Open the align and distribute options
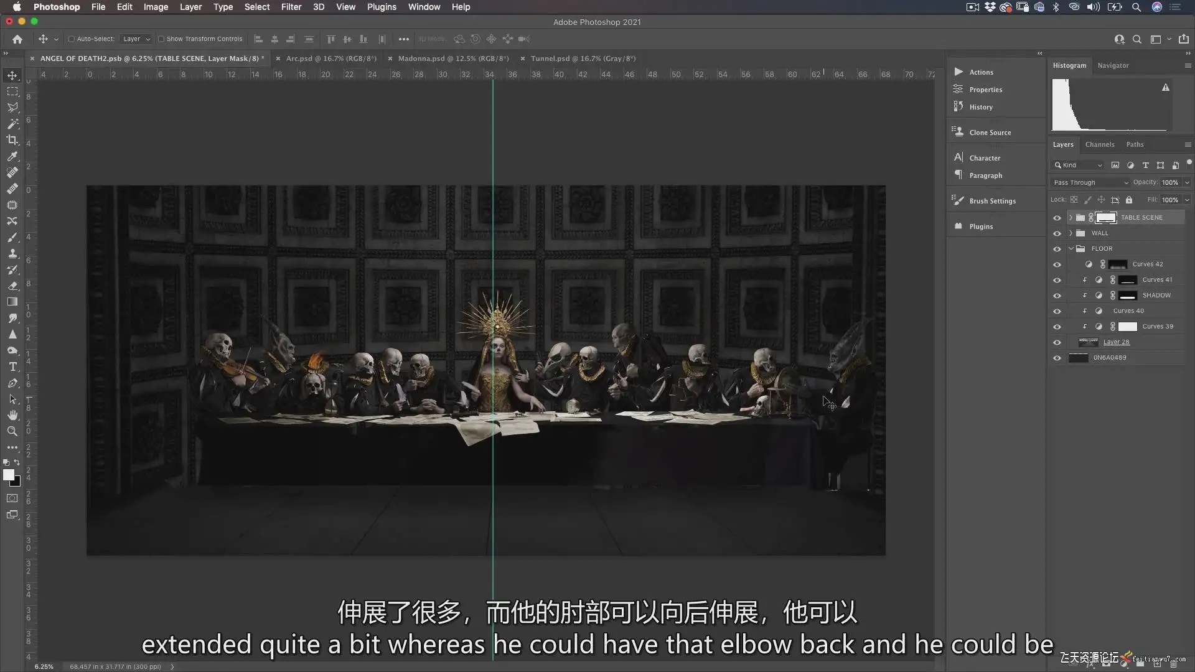Viewport: 1195px width, 672px height. [x=404, y=39]
